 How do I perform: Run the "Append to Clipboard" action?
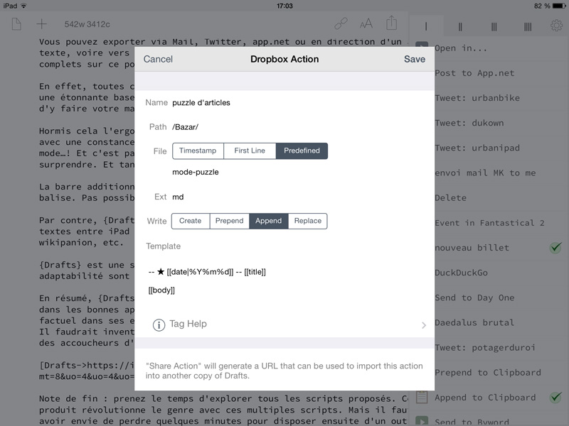pyautogui.click(x=485, y=398)
